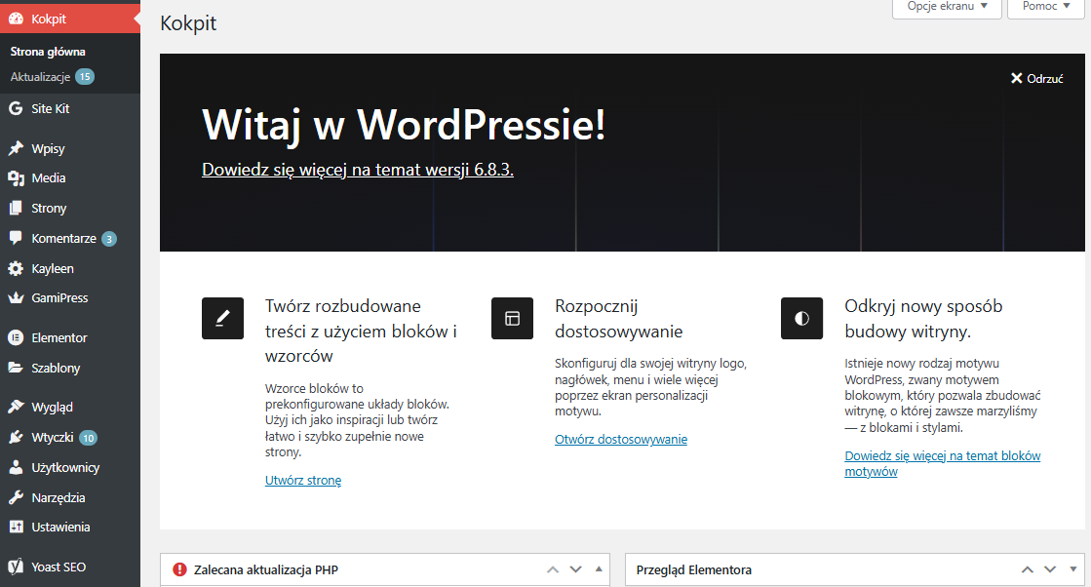Collapse the Zalecana aktualizacja PHP panel

pos(599,569)
